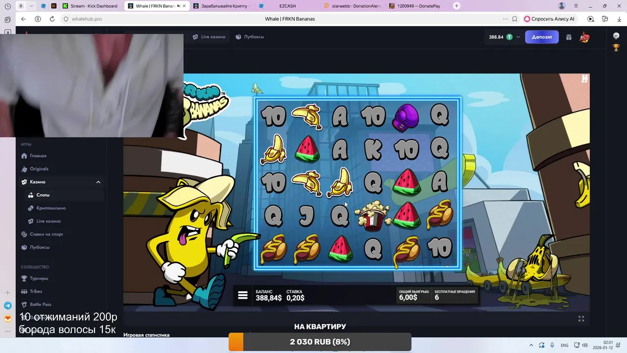Open Лутбоксы in top navigation

pyautogui.click(x=250, y=37)
